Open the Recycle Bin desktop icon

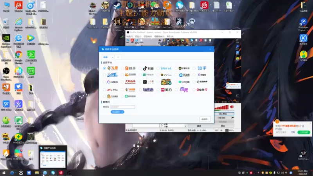click(x=6, y=23)
